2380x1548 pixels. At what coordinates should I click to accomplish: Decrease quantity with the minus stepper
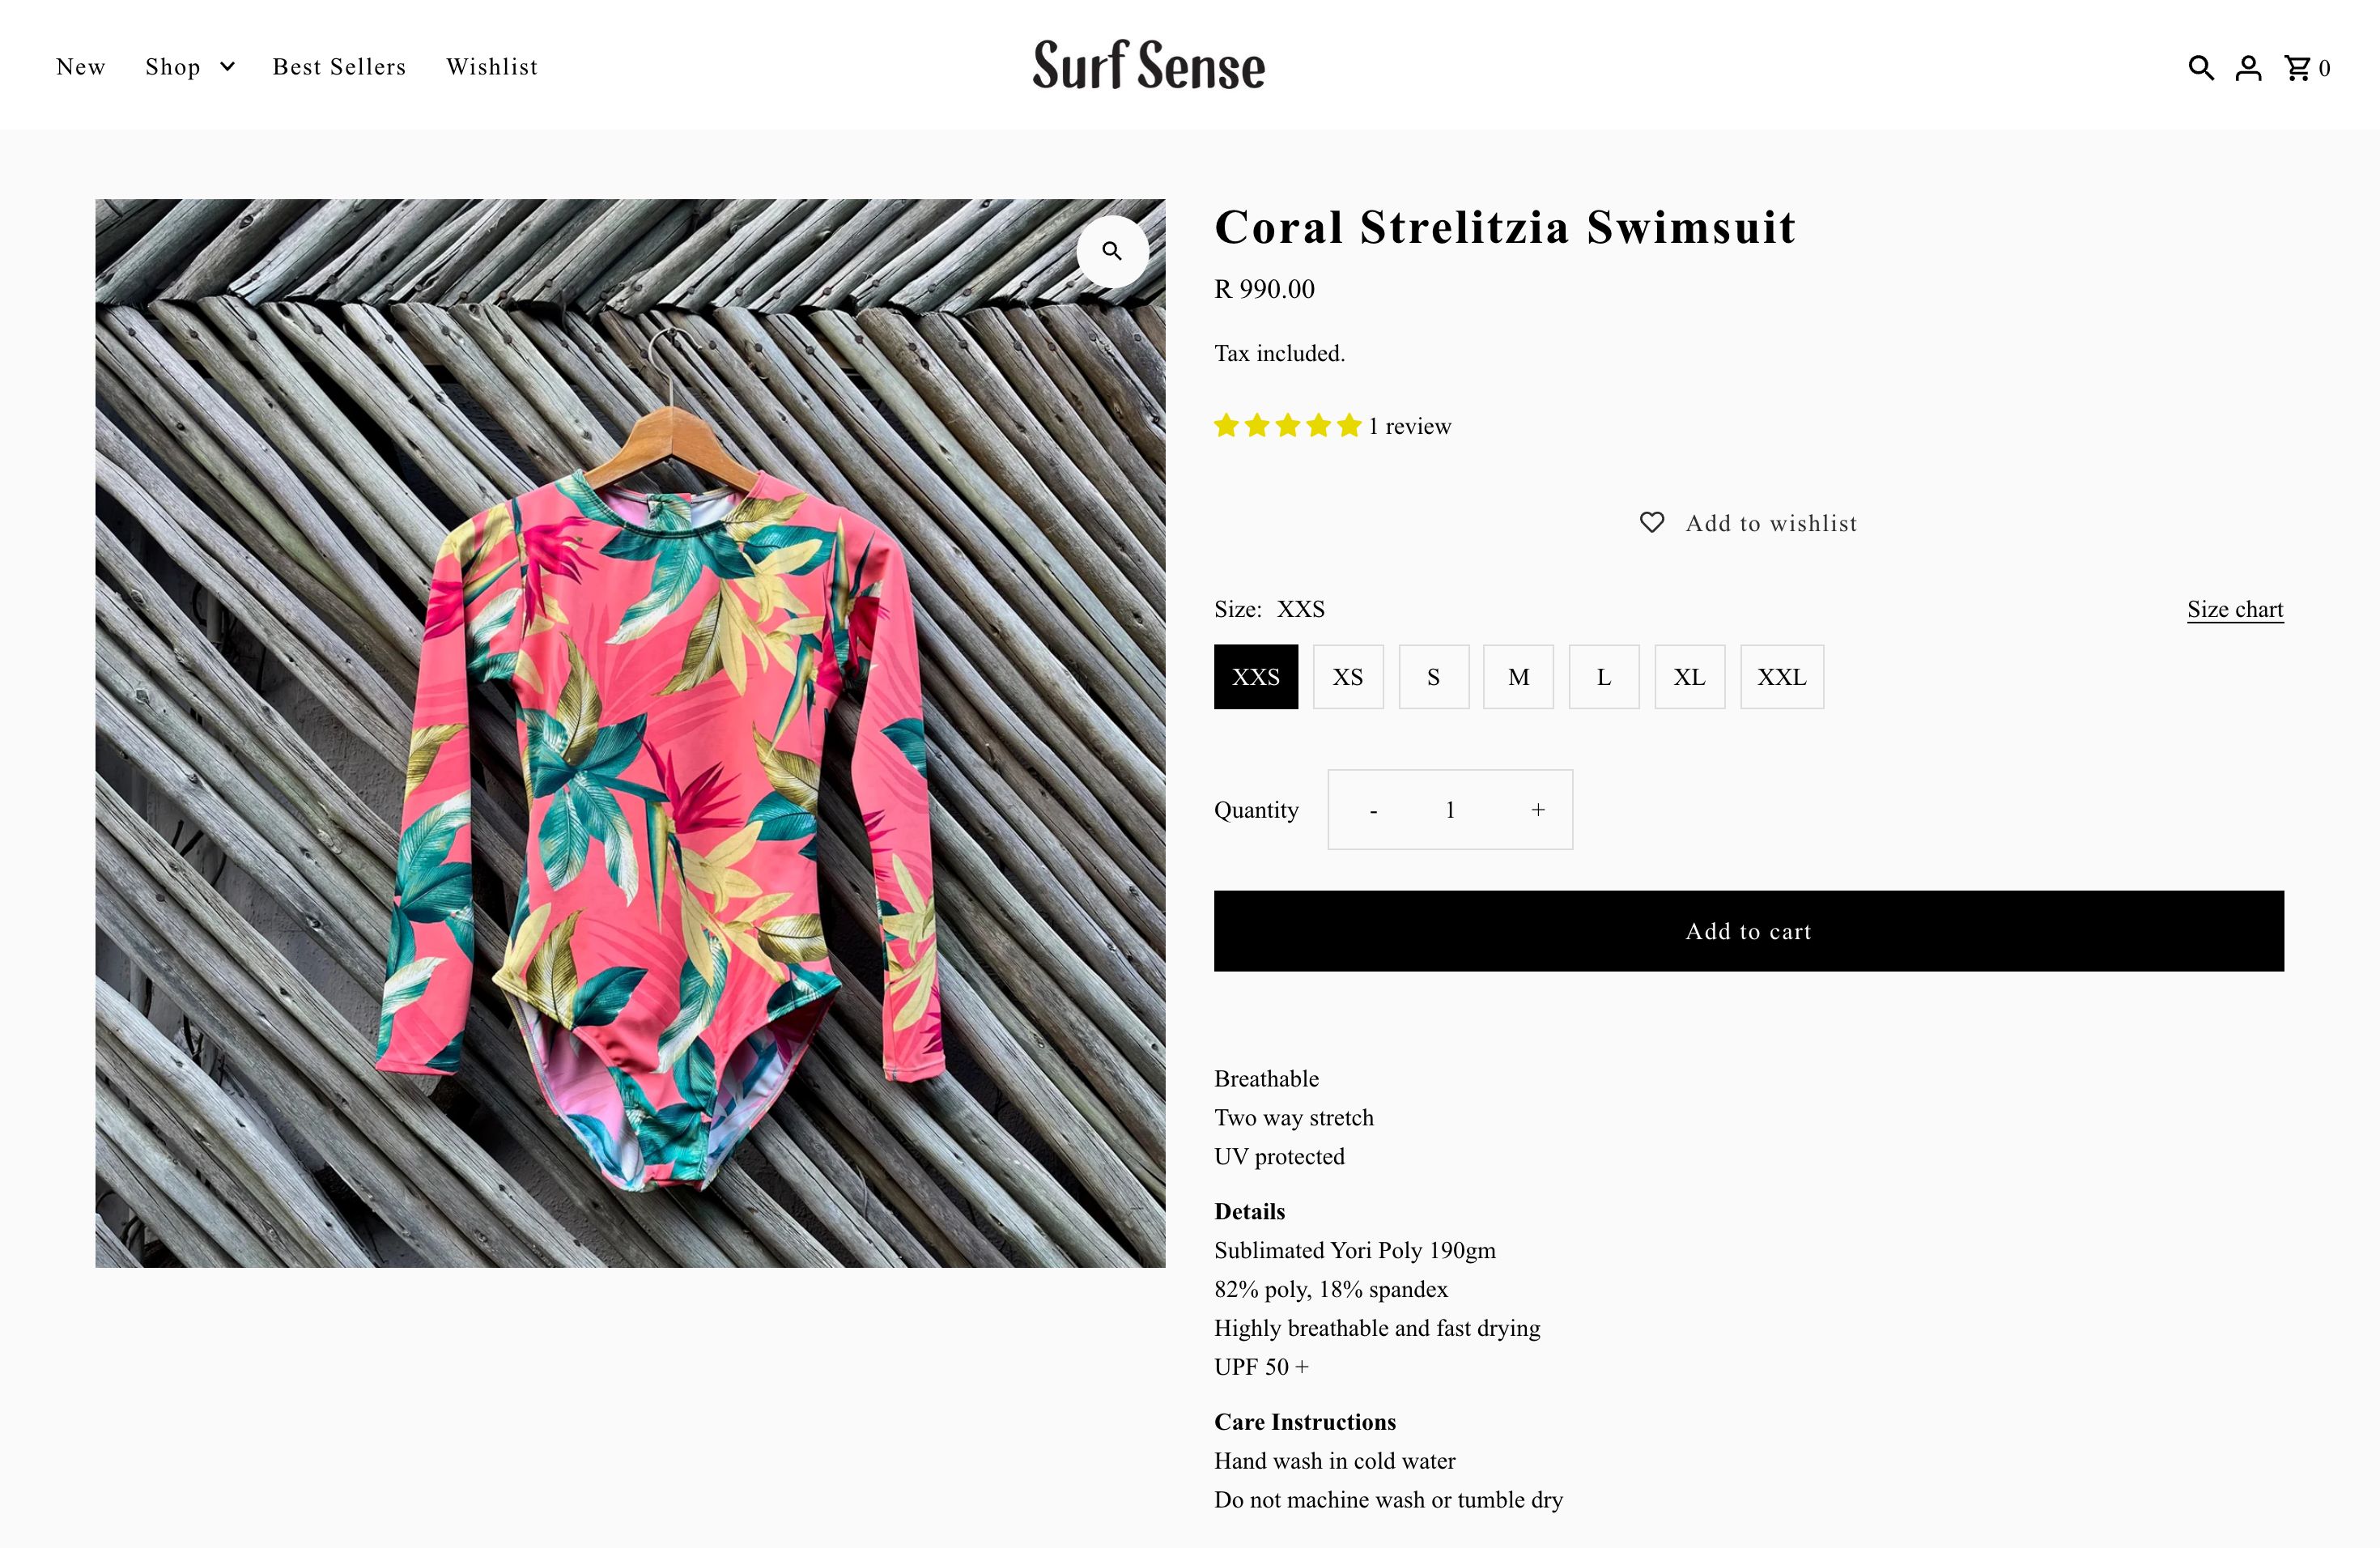tap(1373, 810)
